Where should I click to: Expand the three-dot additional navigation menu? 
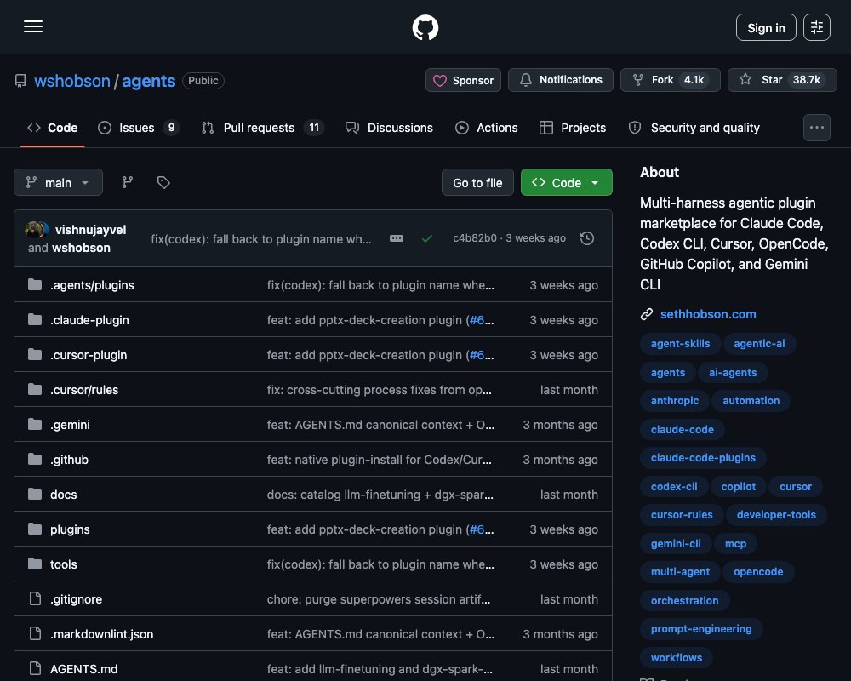(x=816, y=128)
